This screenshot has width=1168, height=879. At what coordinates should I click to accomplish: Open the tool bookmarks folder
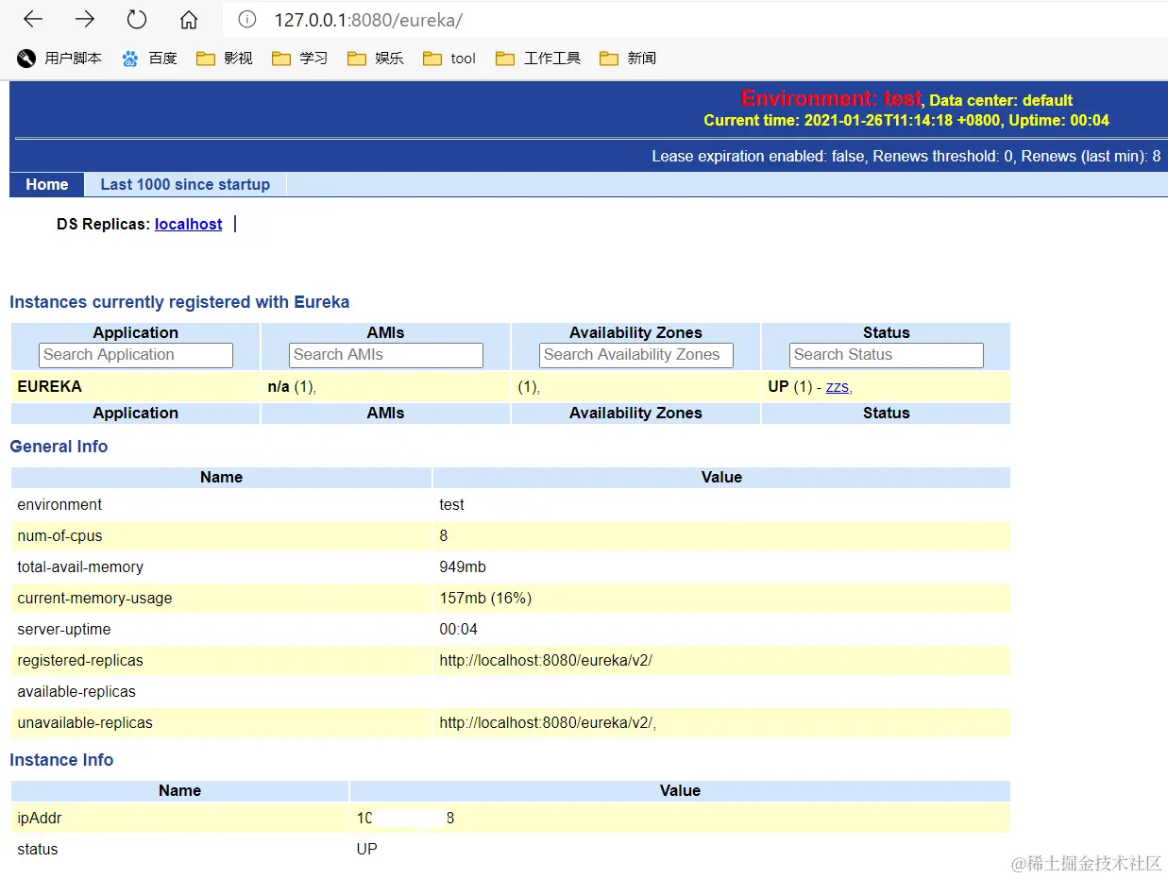449,59
